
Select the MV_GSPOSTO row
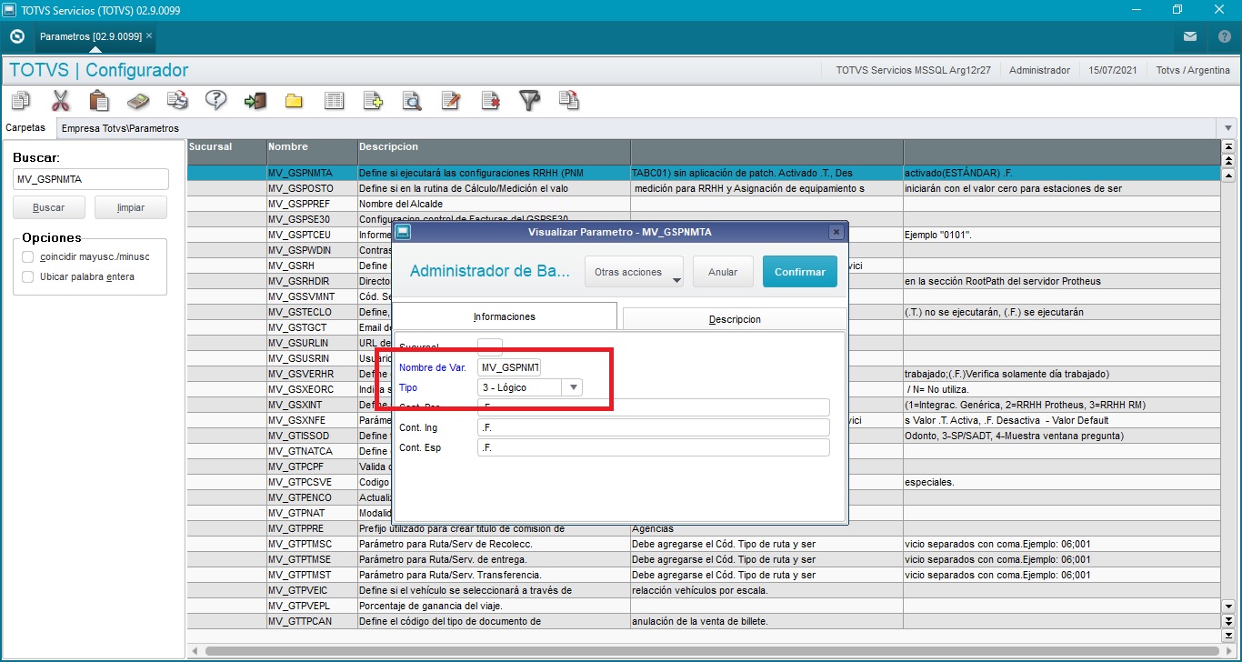703,188
